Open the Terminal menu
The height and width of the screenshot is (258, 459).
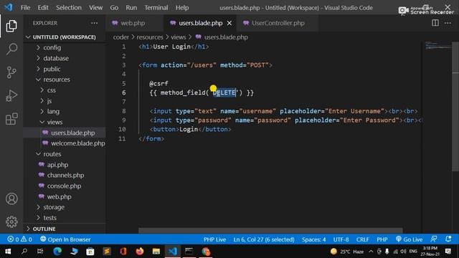click(156, 8)
